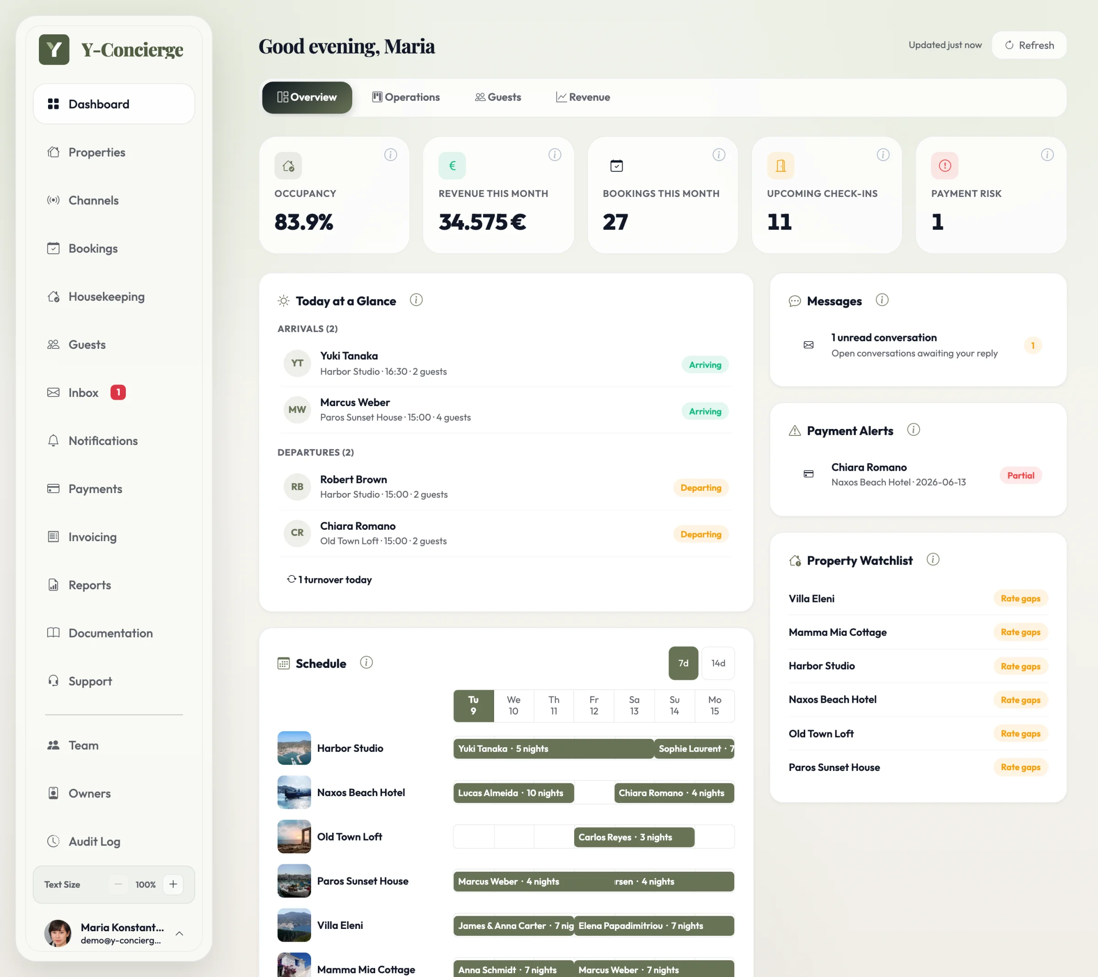This screenshot has width=1098, height=977.
Task: Click the Refresh button
Action: pyautogui.click(x=1029, y=45)
